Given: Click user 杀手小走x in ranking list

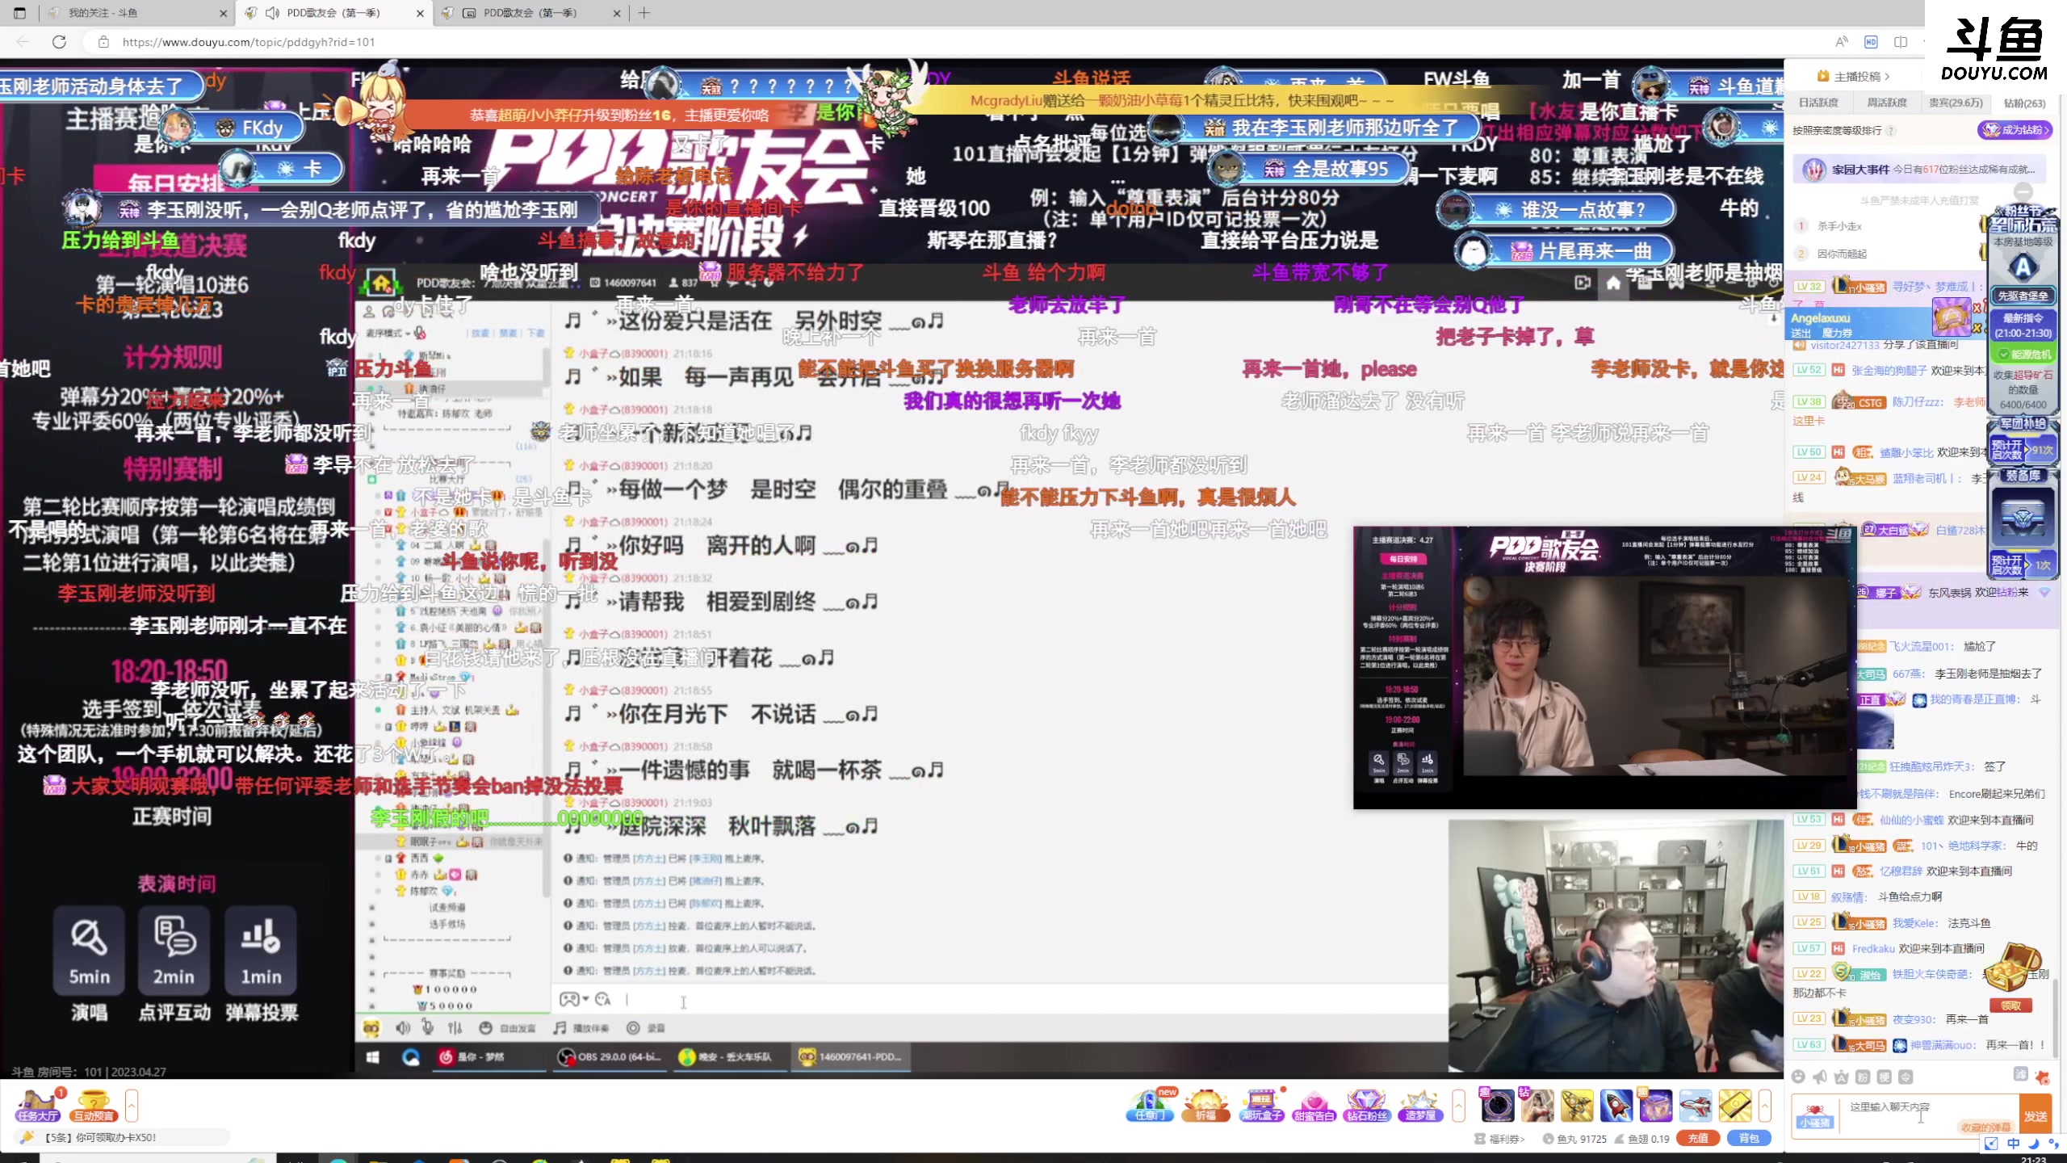Looking at the screenshot, I should (1839, 226).
